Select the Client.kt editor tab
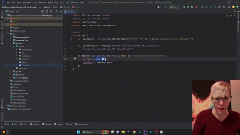Screen dimensions: 240x135 [x=70, y=12]
